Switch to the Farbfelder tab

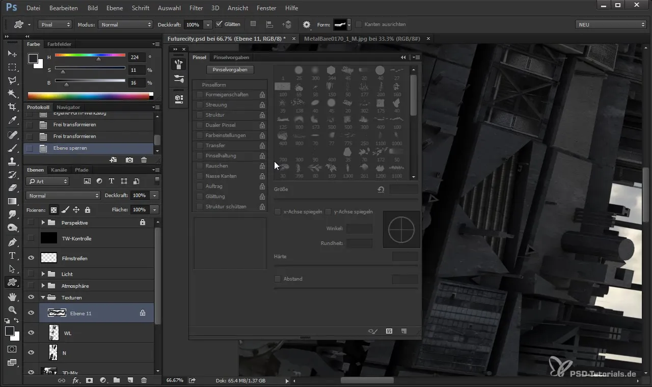tap(59, 44)
